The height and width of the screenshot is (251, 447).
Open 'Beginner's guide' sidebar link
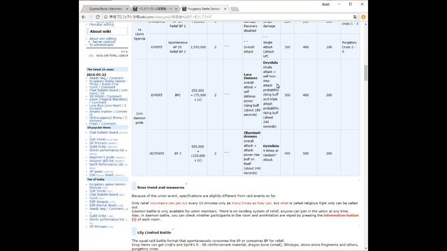(101, 158)
